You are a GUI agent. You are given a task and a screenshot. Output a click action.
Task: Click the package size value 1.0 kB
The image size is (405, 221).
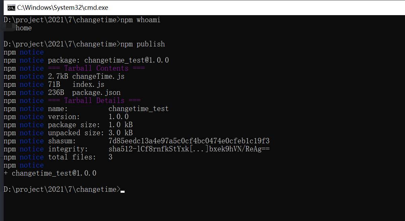[x=121, y=125]
